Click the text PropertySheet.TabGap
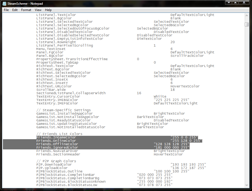The image size is (252, 191). pyautogui.click(x=57, y=63)
